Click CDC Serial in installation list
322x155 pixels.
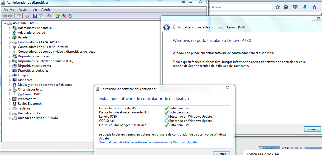[x=107, y=121]
